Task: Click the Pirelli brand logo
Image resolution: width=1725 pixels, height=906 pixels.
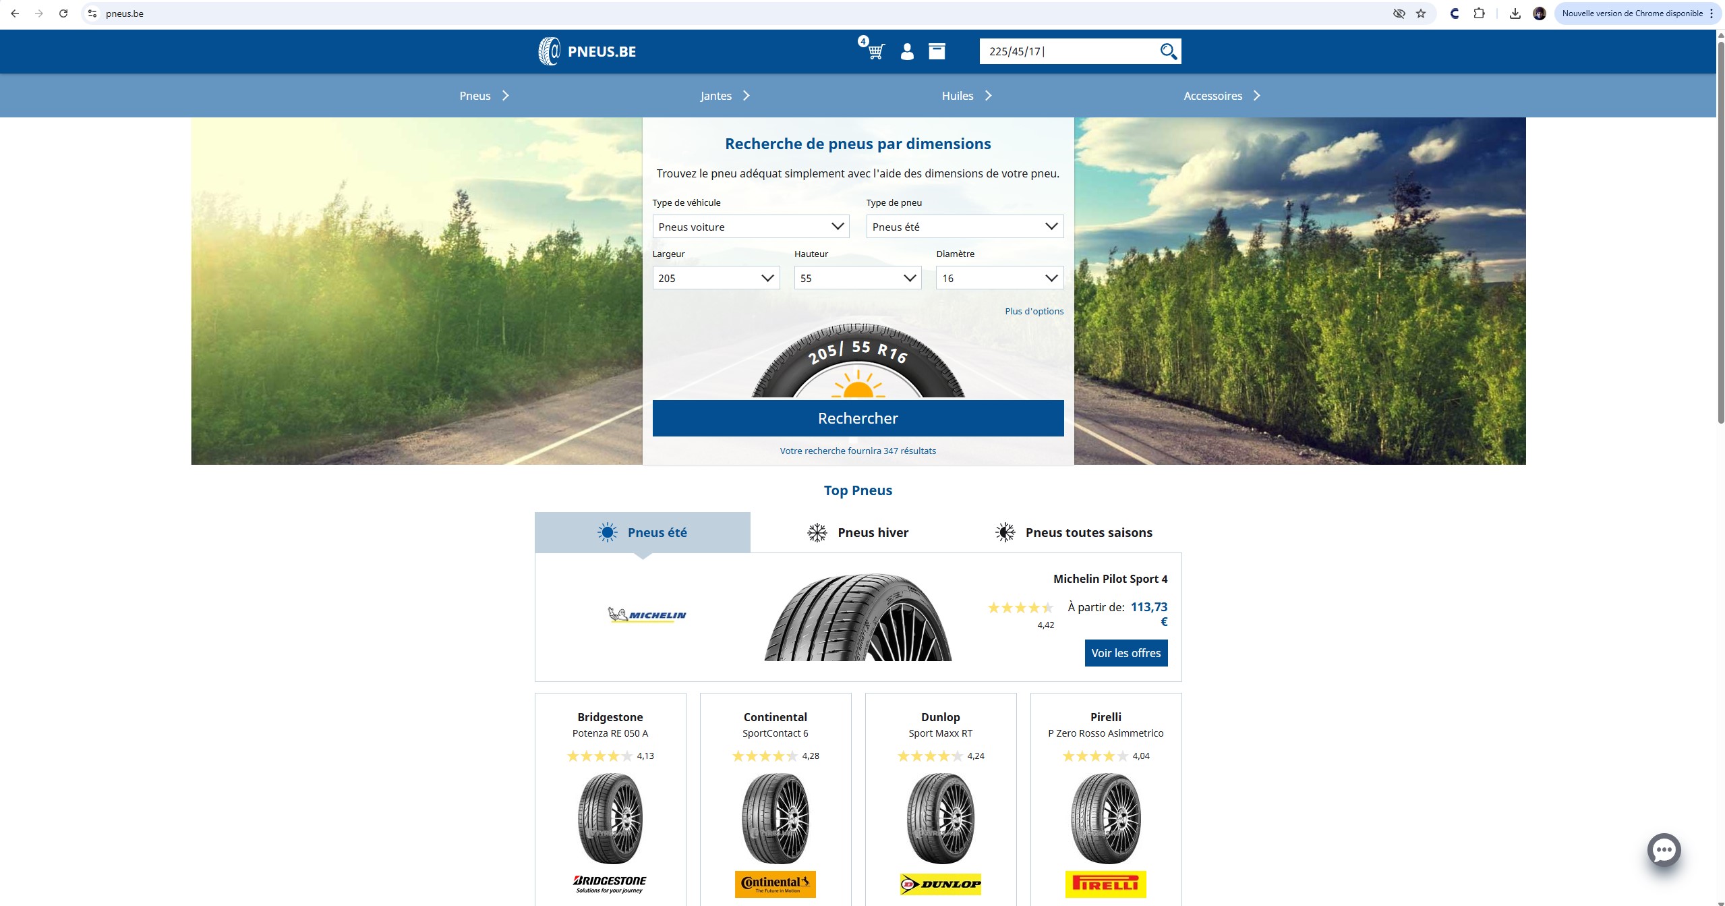Action: pos(1105,884)
